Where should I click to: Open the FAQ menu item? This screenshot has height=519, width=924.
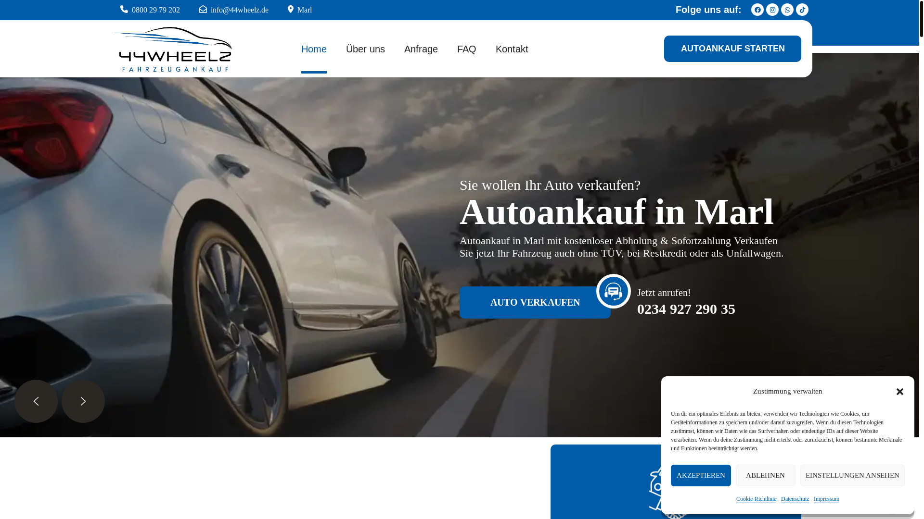(467, 49)
